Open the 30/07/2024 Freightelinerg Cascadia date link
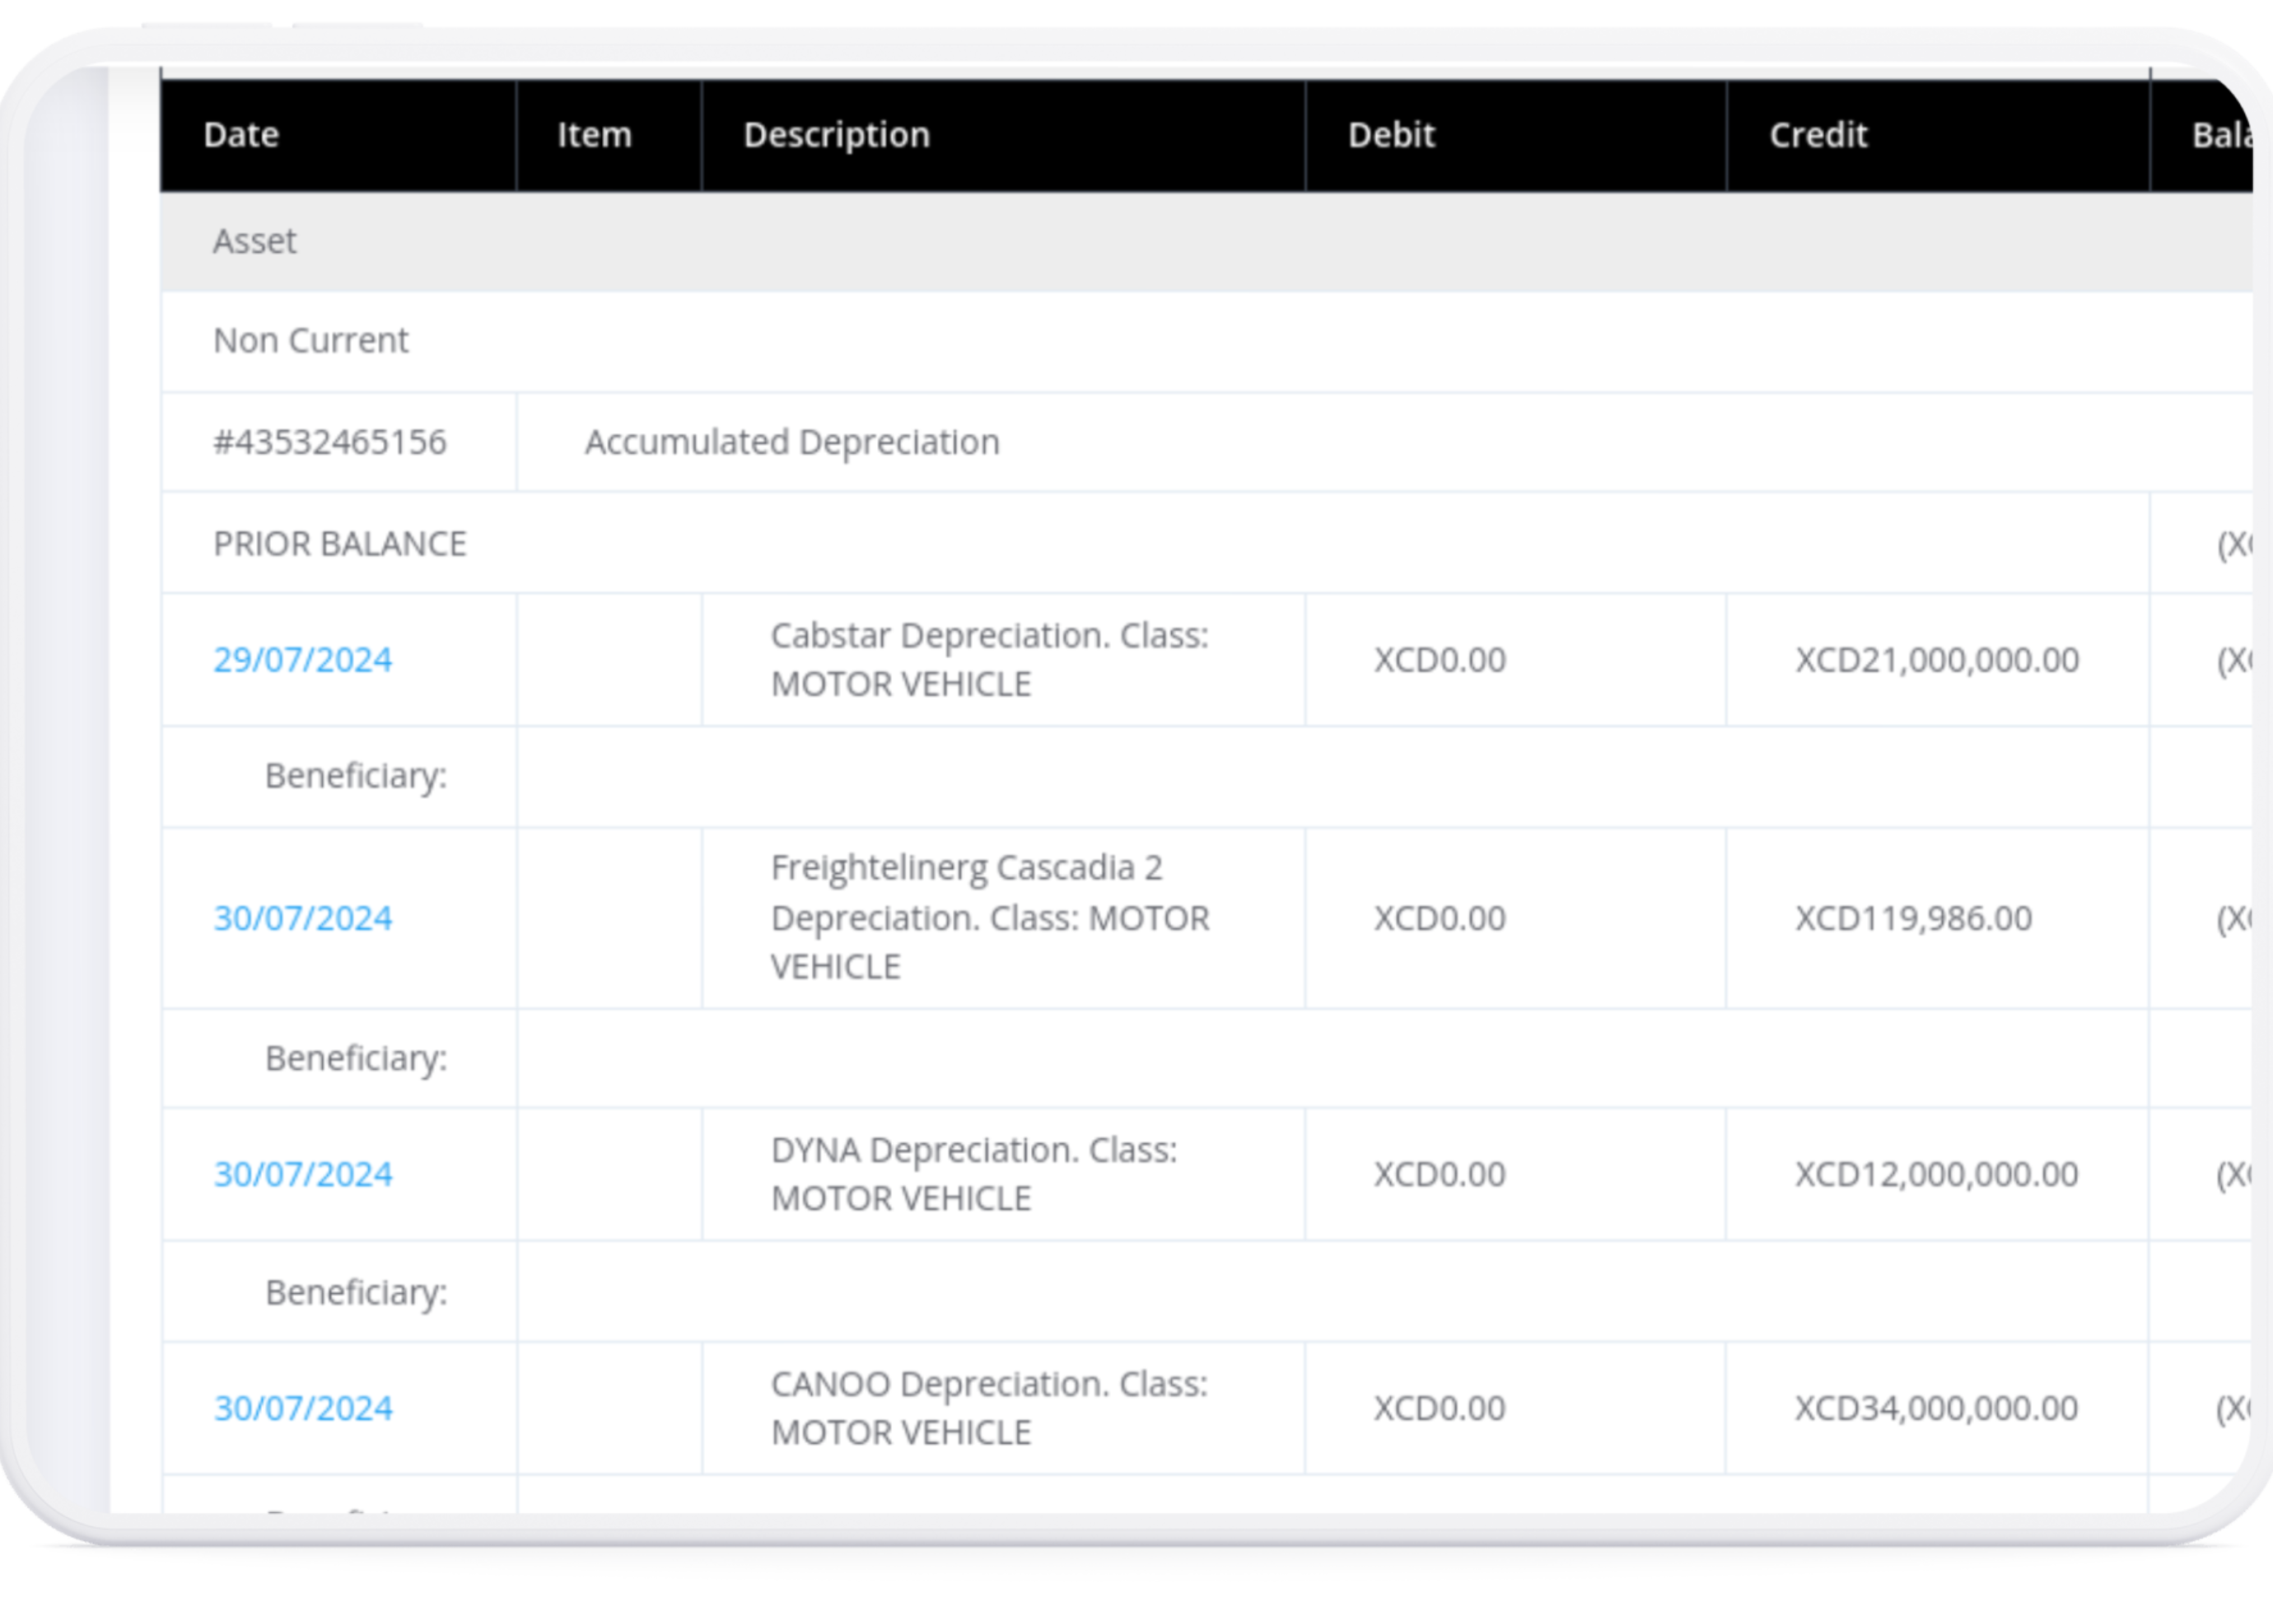Viewport: 2273px width, 1611px height. (302, 918)
